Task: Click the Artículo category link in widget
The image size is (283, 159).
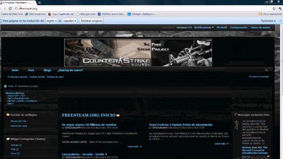Action: [16, 145]
